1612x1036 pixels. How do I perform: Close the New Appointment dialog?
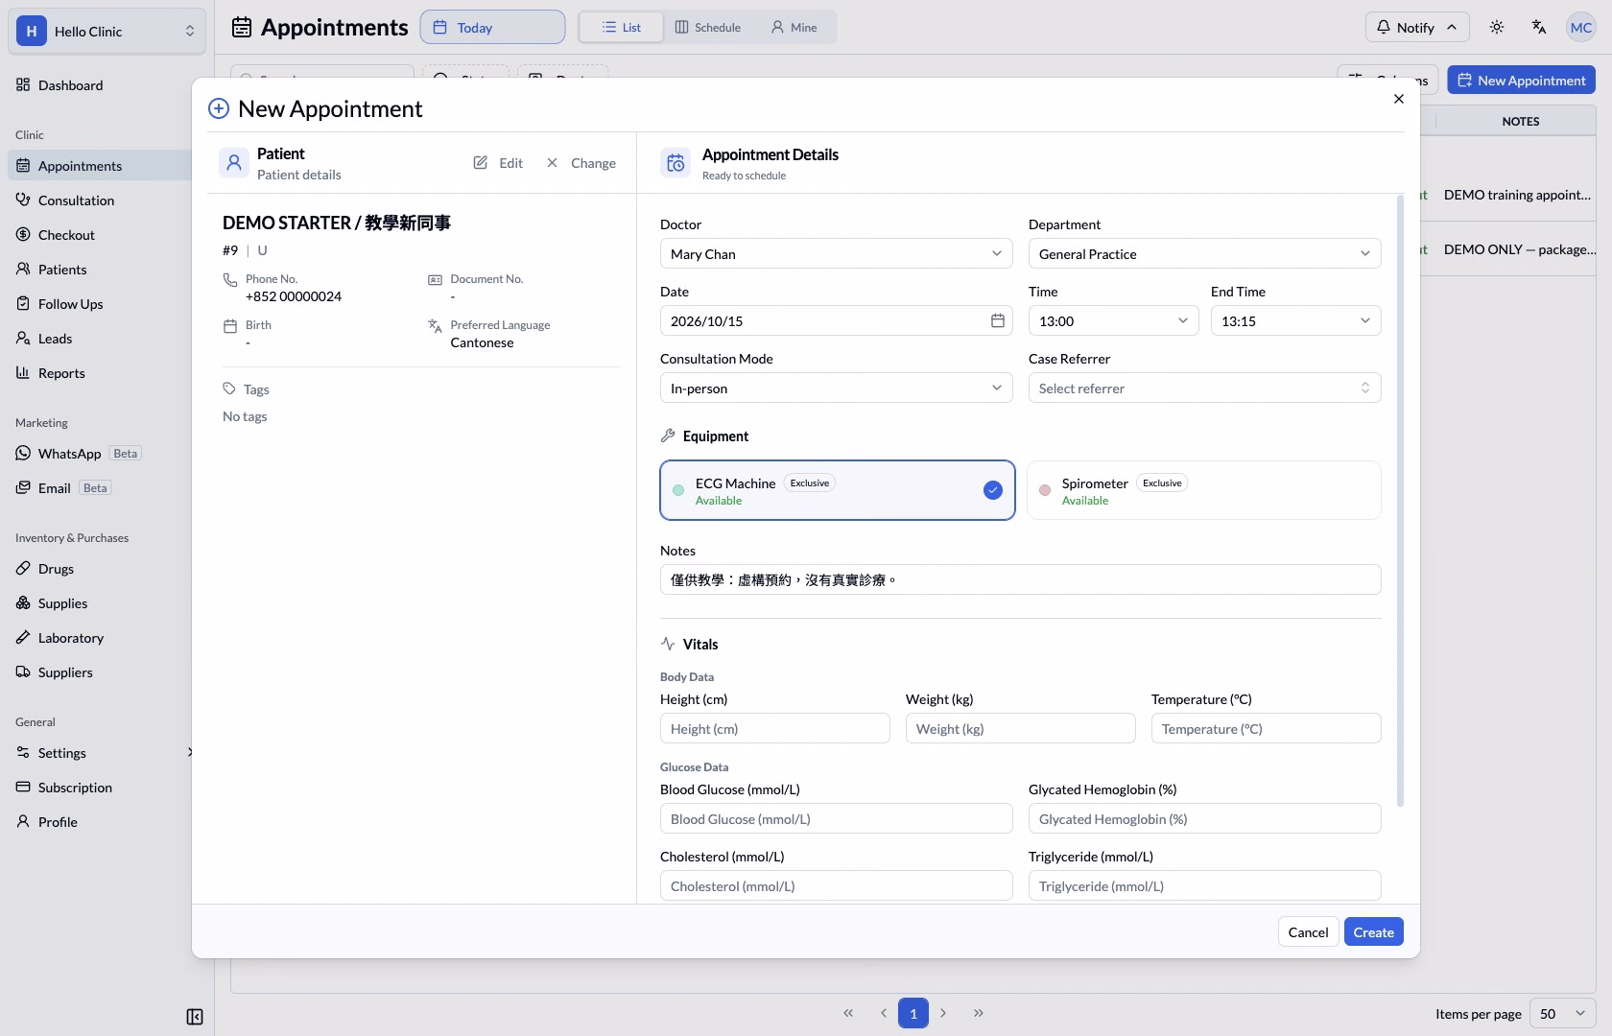coord(1399,99)
